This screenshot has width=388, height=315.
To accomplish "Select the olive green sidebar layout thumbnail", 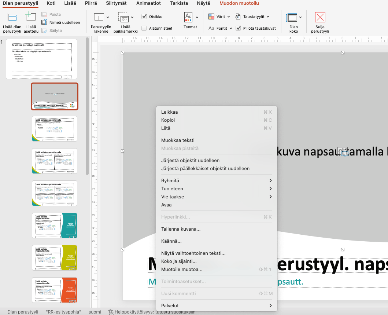I will [x=55, y=257].
